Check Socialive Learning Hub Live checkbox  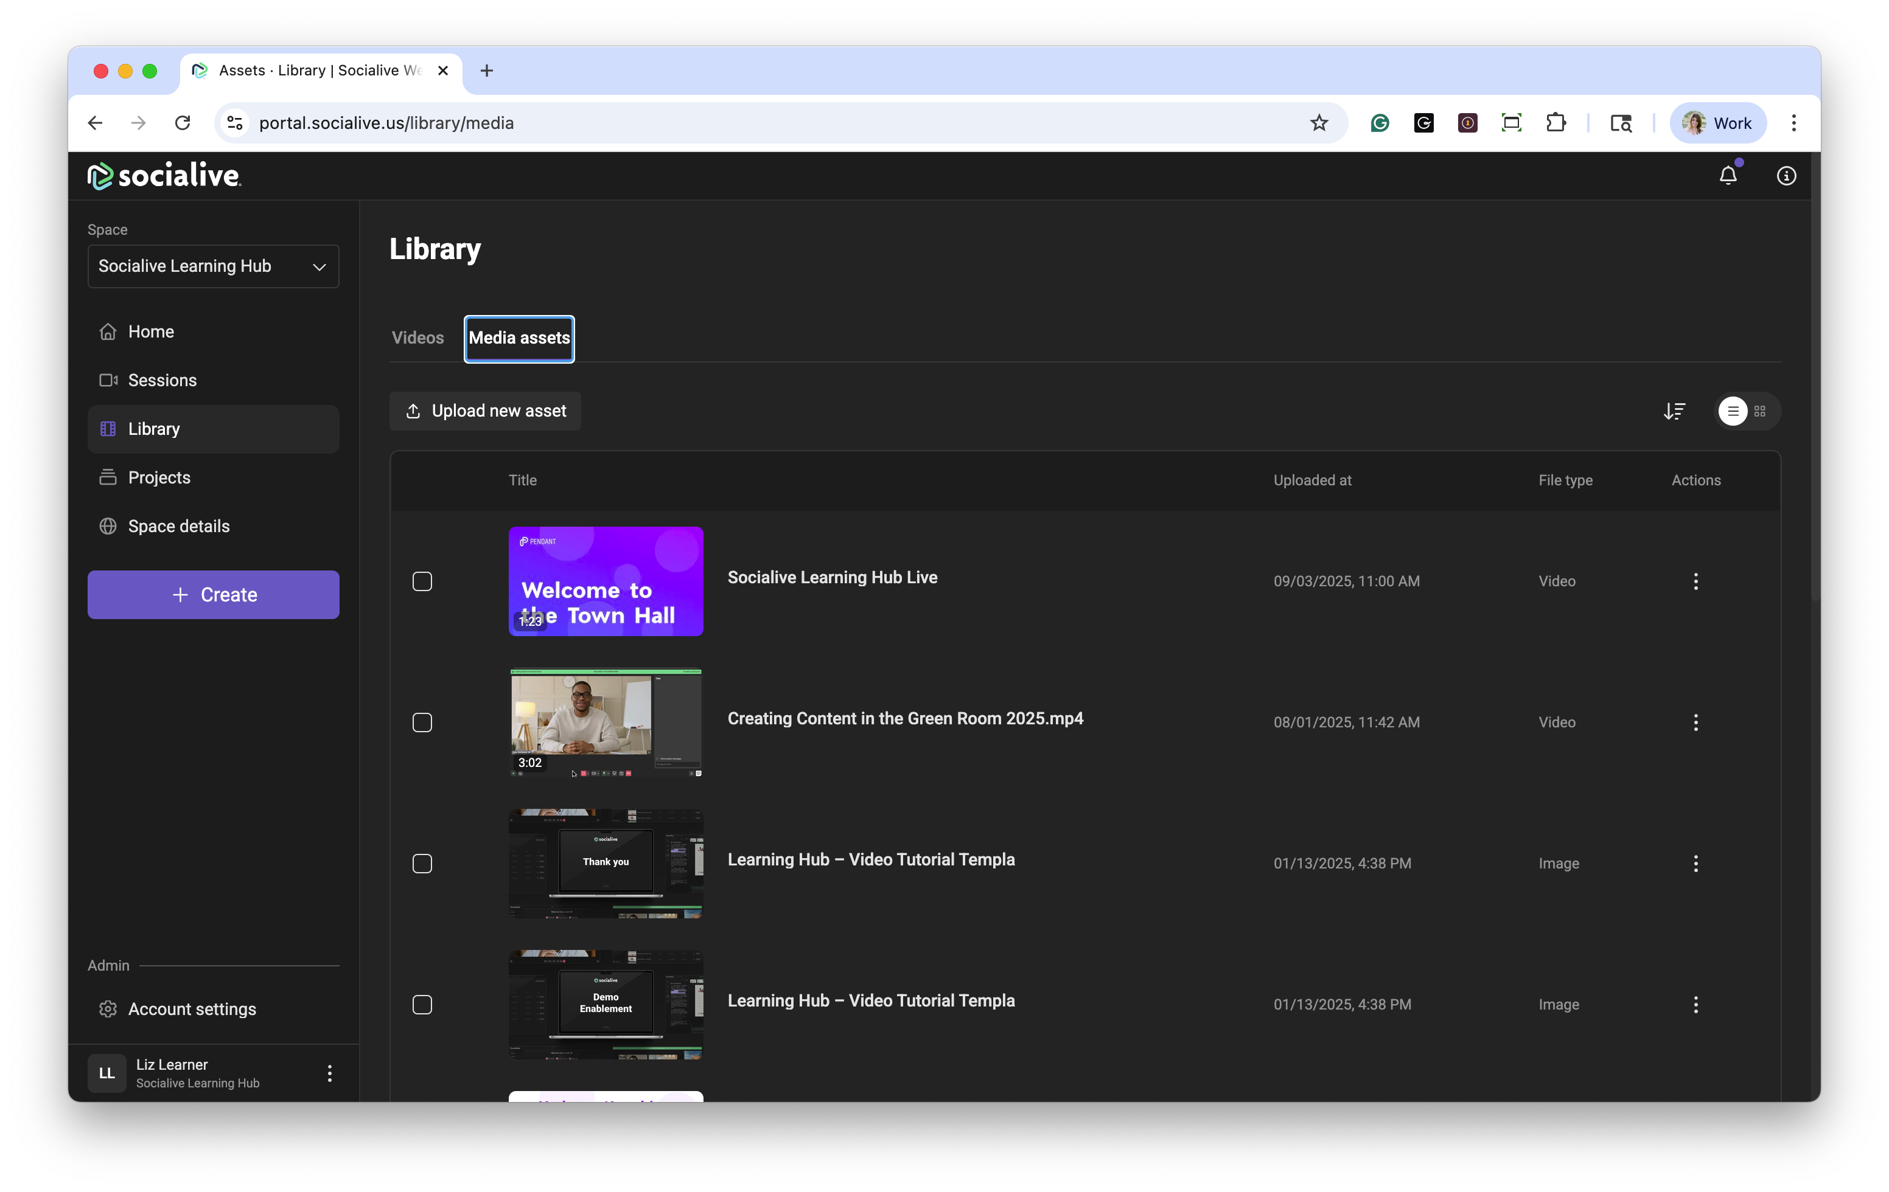(x=422, y=581)
